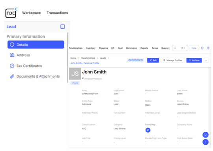Click the 1 Profile badge

click(75, 83)
